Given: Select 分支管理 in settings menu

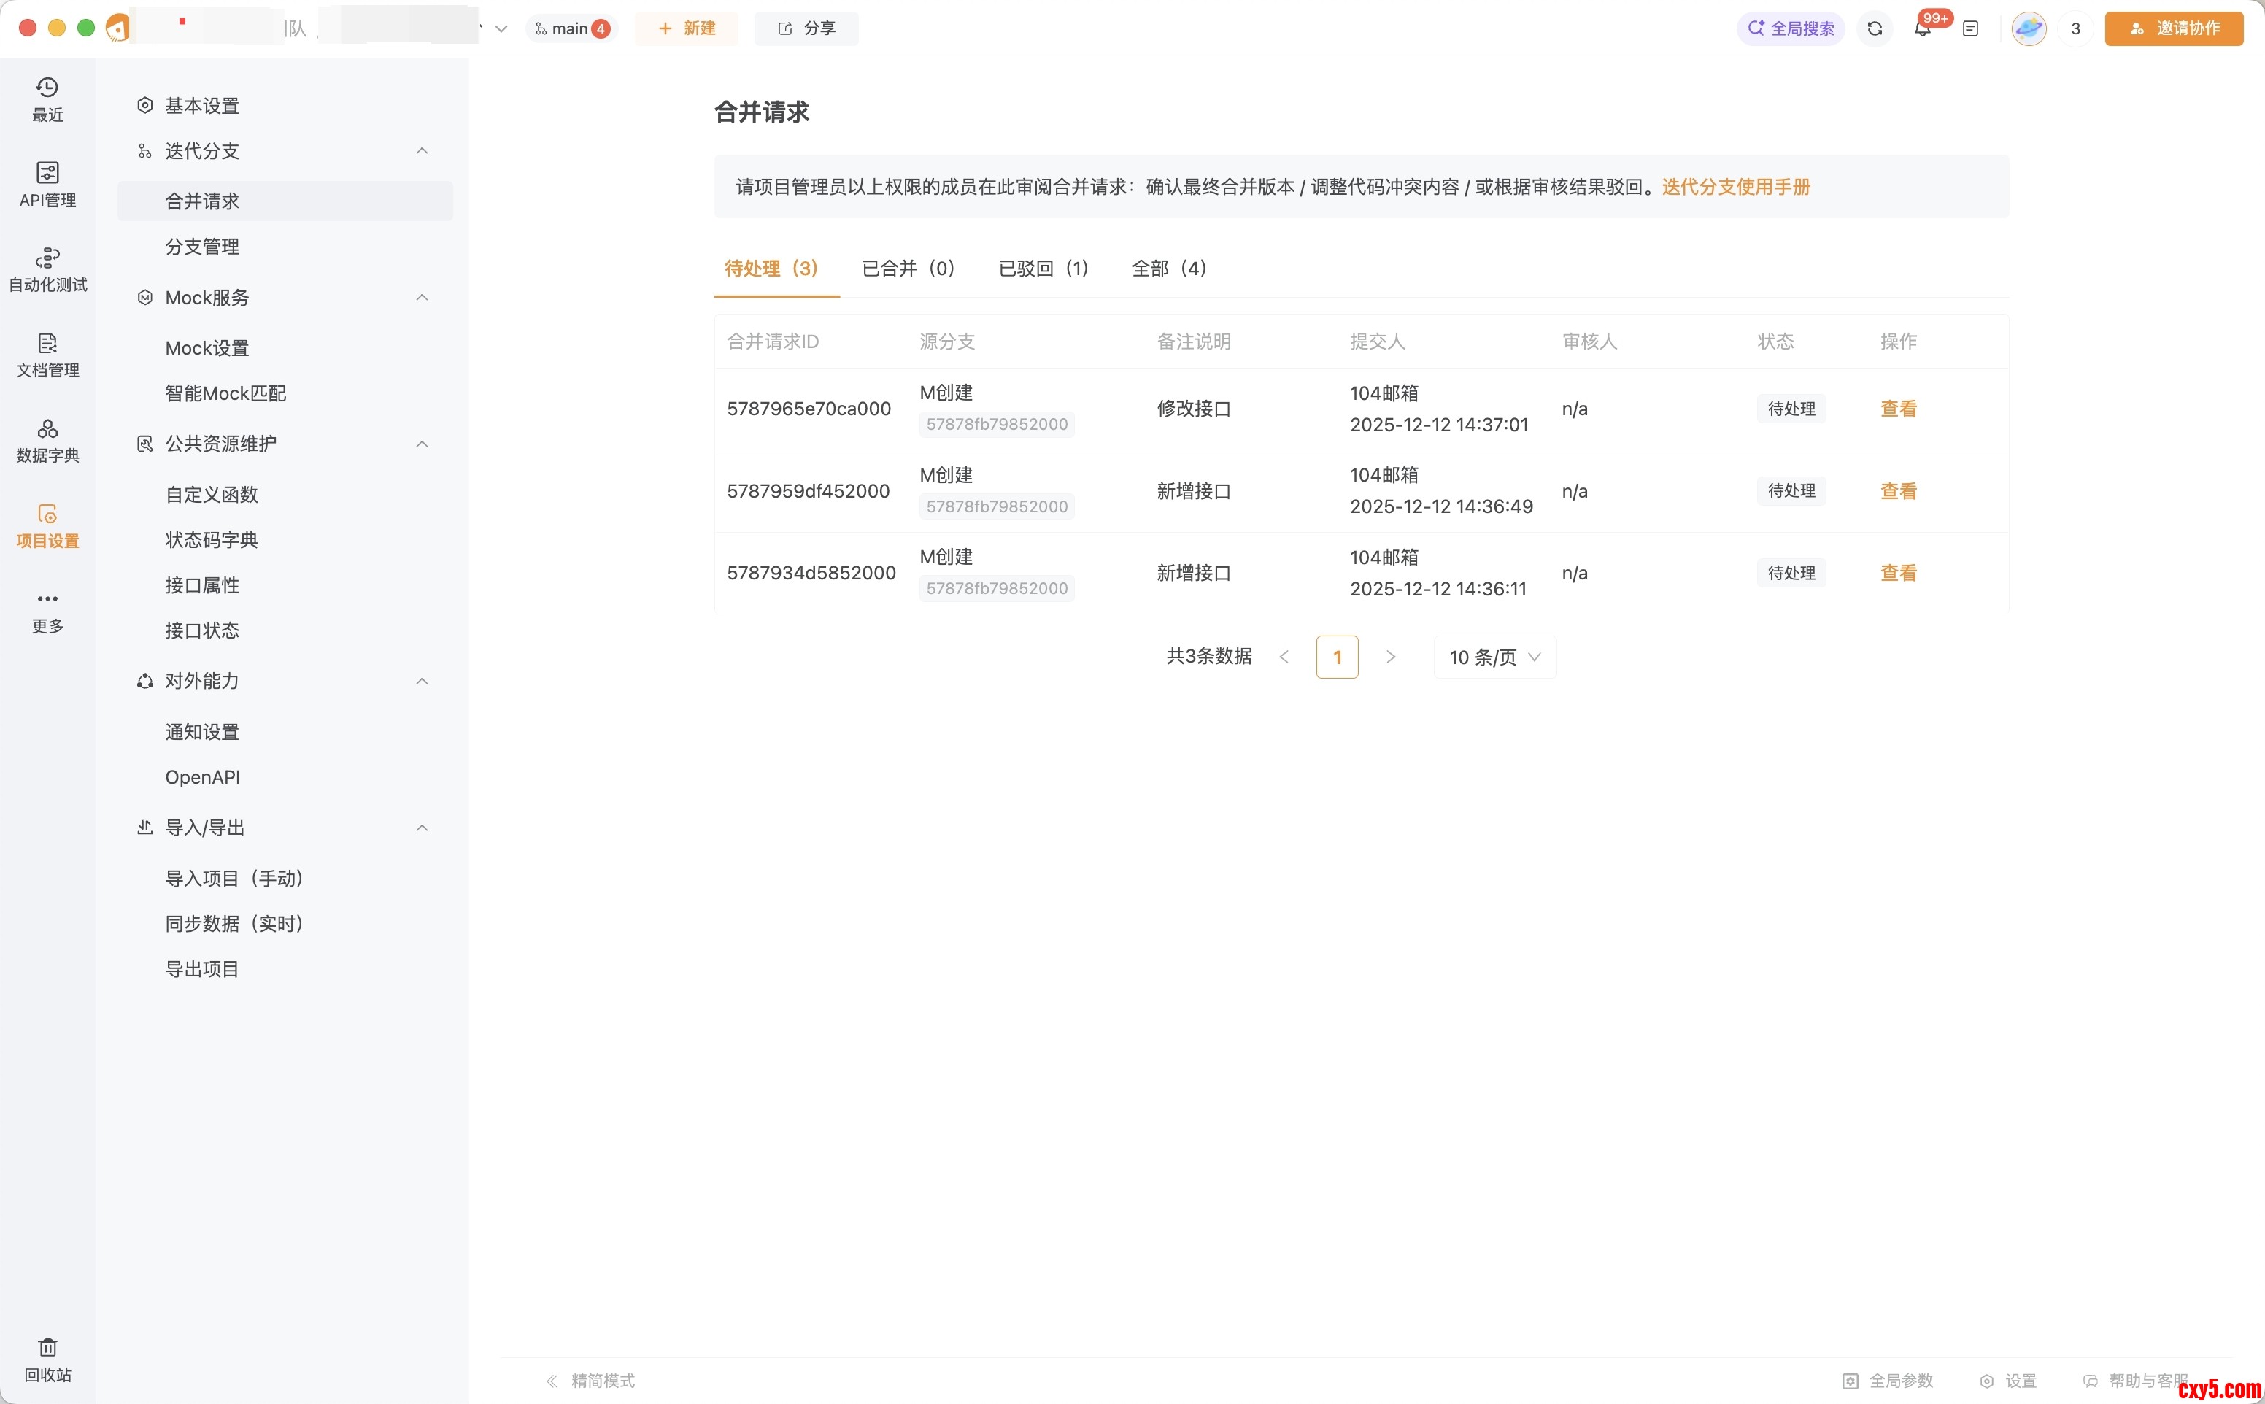Looking at the screenshot, I should point(202,246).
